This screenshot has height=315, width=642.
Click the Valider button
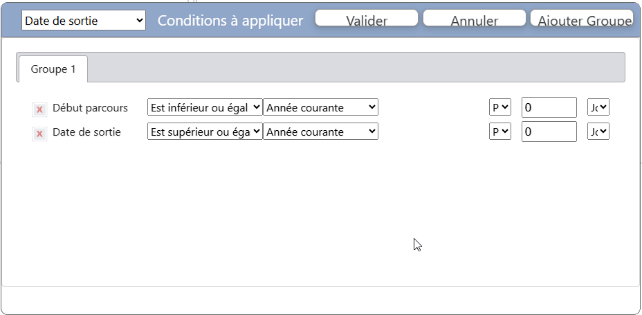(367, 19)
